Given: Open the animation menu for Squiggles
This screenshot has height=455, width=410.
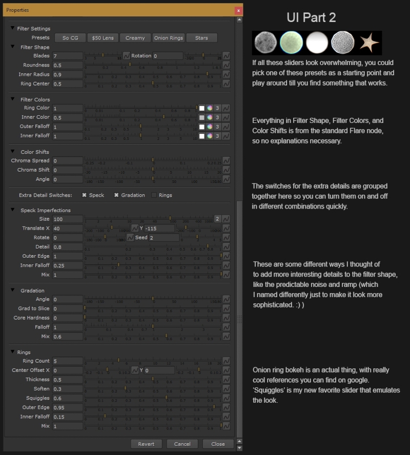Looking at the screenshot, I should coord(226,398).
